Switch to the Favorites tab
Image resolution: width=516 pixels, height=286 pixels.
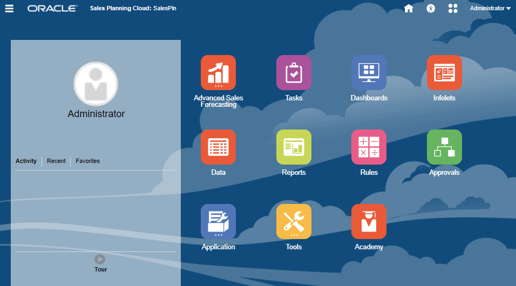(x=87, y=161)
